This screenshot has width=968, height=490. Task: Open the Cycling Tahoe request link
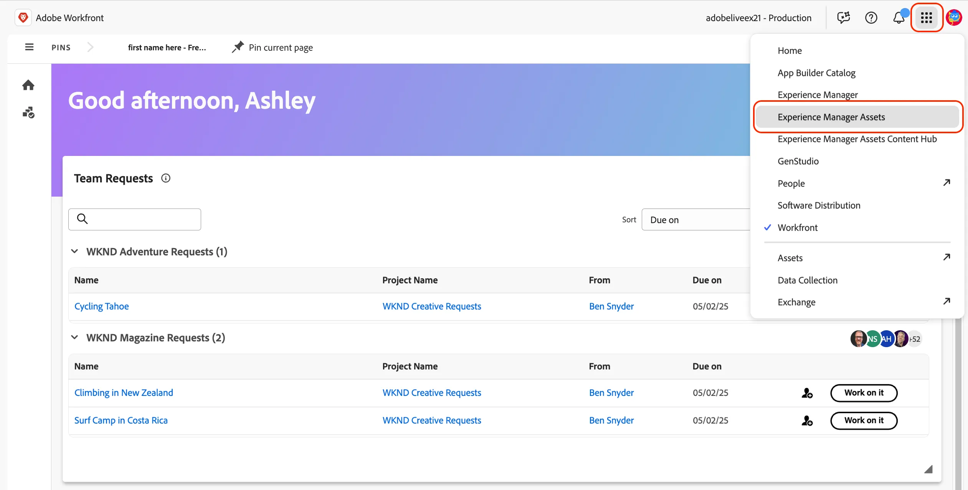[x=101, y=306]
